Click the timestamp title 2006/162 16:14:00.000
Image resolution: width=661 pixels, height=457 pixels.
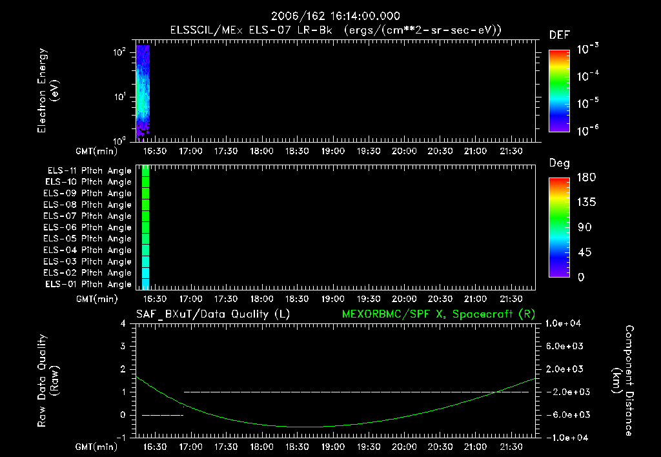336,16
